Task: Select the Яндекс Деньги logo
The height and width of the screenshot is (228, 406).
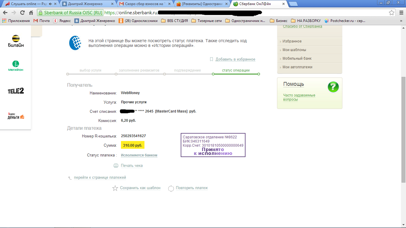Action: point(16,116)
